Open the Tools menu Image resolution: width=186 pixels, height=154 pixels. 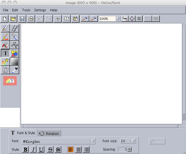(x=26, y=10)
